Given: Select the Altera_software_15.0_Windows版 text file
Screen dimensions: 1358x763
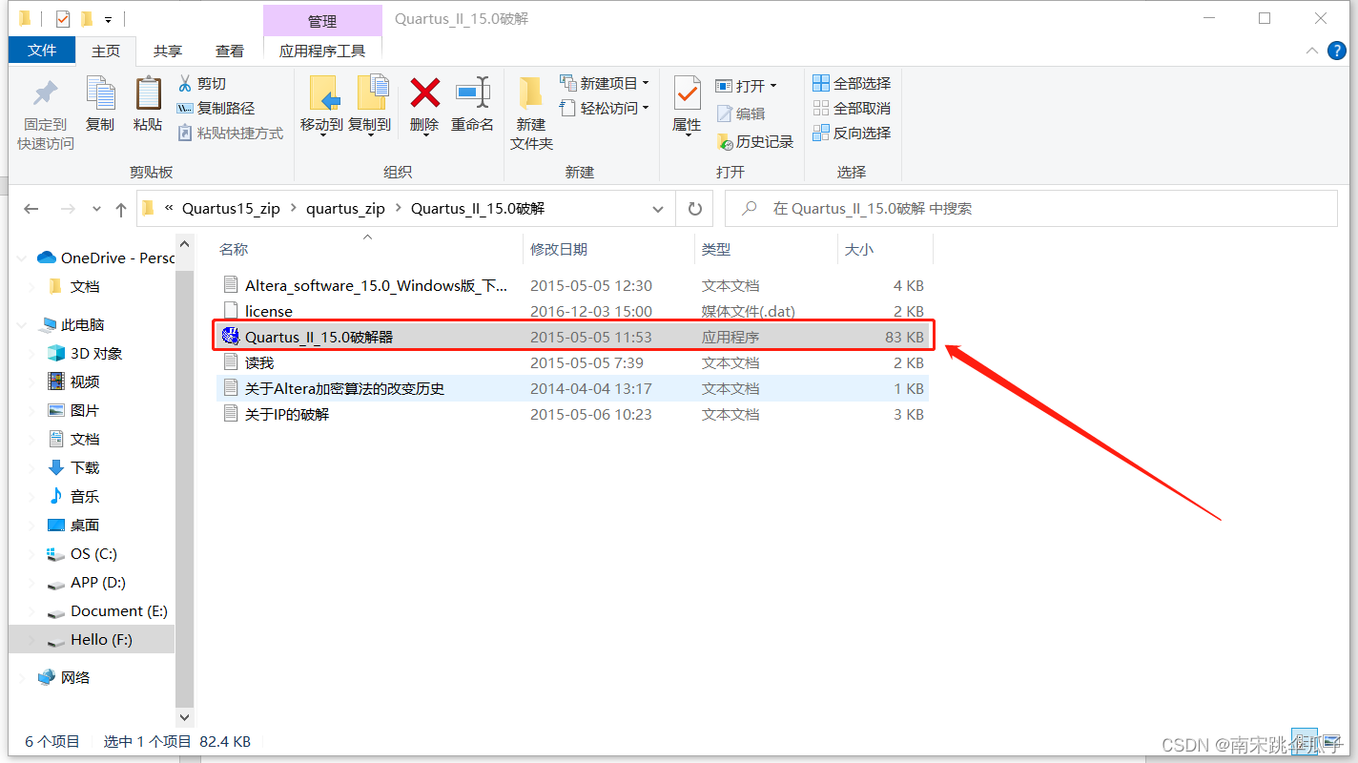Looking at the screenshot, I should point(570,285).
